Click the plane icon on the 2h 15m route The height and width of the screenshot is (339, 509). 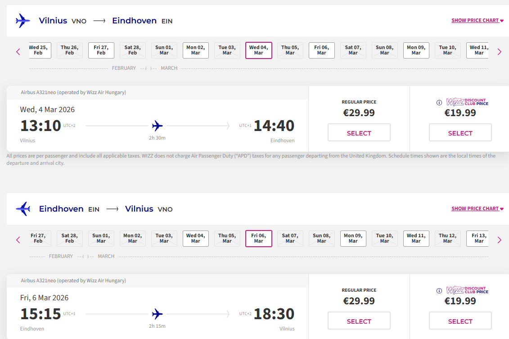pos(157,314)
